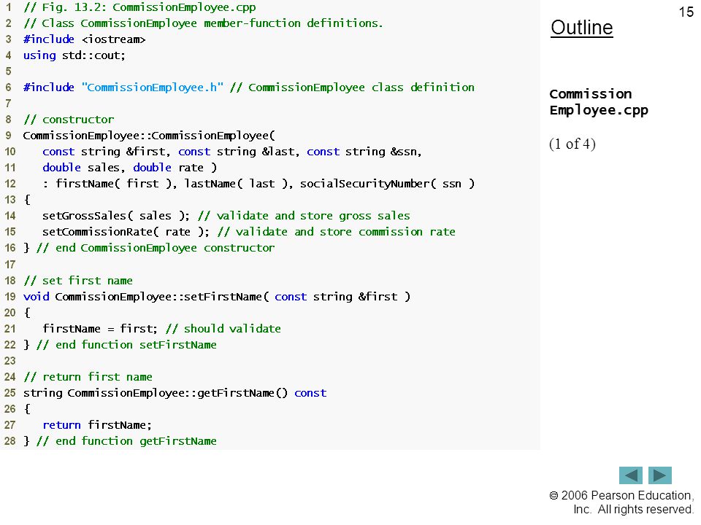This screenshot has height=525, width=701.
Task: Select the "// return first name" comment
Action: (x=88, y=377)
